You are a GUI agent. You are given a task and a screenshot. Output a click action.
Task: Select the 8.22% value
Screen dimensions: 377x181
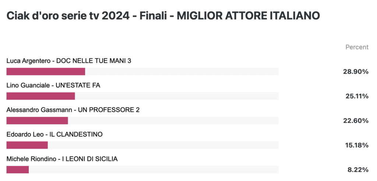click(358, 170)
